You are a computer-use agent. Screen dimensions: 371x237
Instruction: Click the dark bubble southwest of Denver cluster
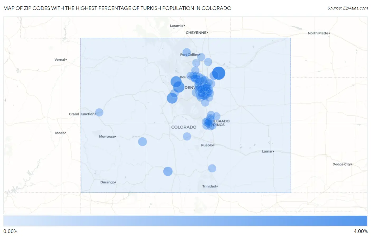[172, 98]
